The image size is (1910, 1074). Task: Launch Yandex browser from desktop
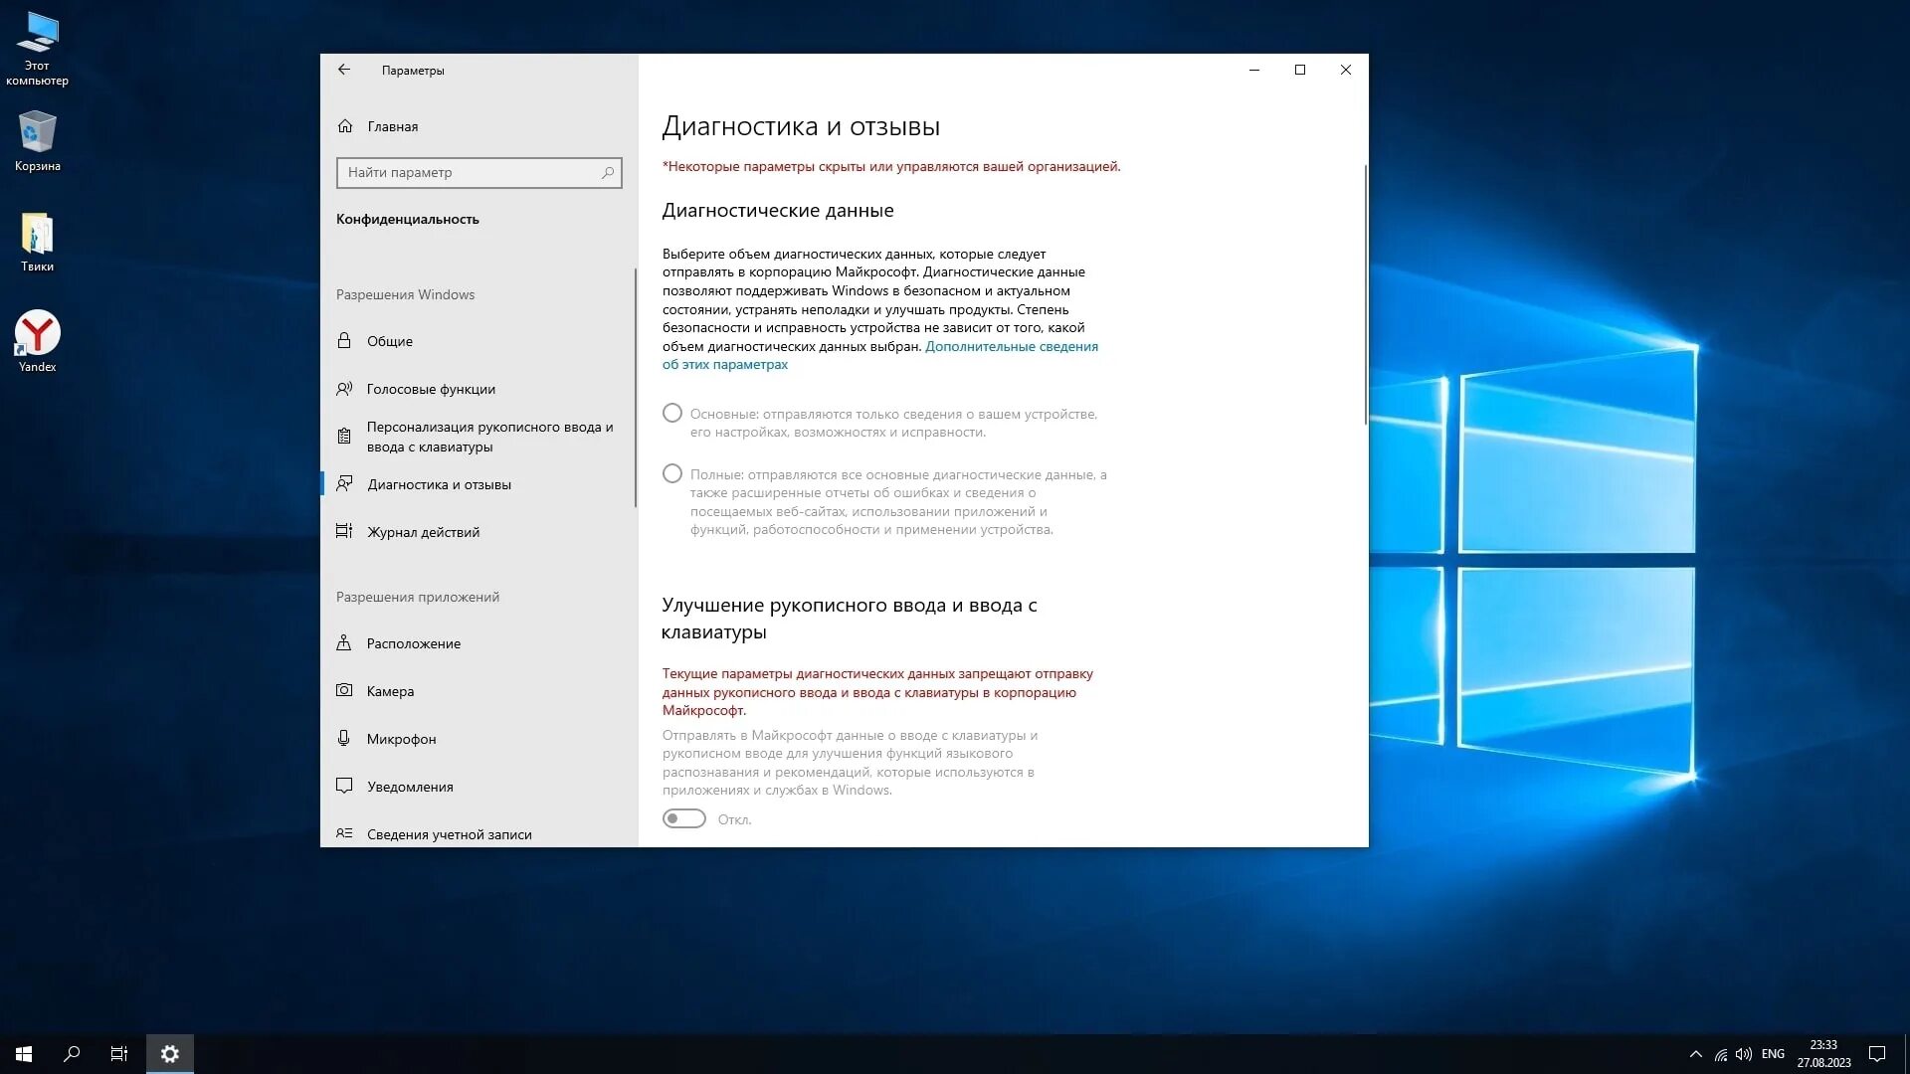pos(37,341)
